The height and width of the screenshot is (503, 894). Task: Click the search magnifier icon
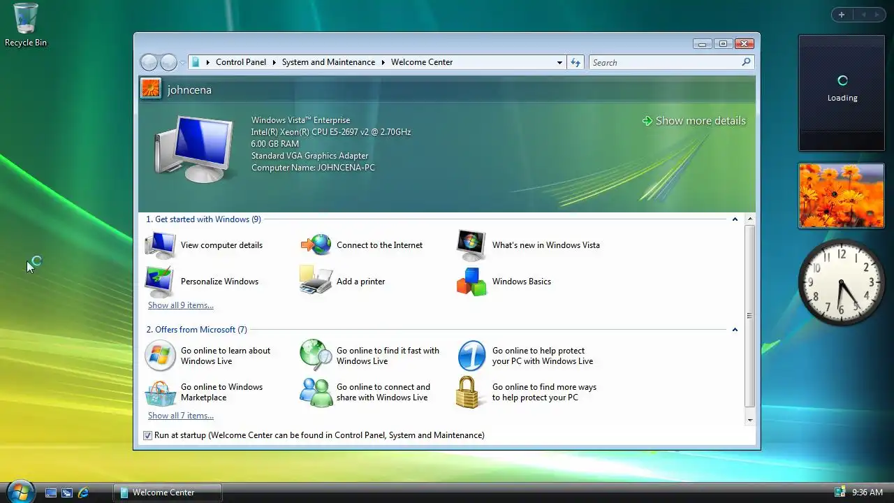point(746,62)
